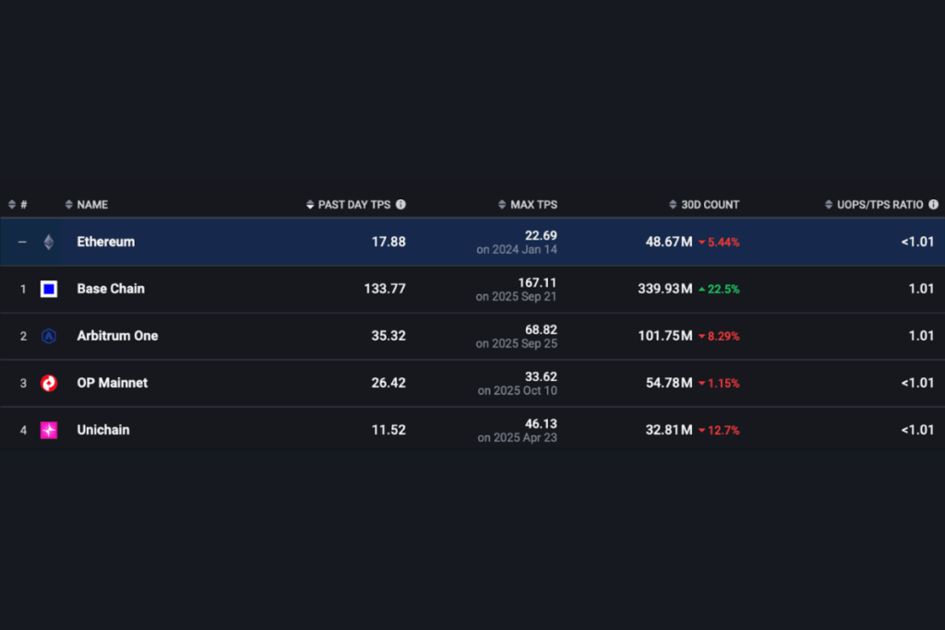Click the date 'on 2025 Sep 25'
The image size is (945, 630).
[517, 343]
